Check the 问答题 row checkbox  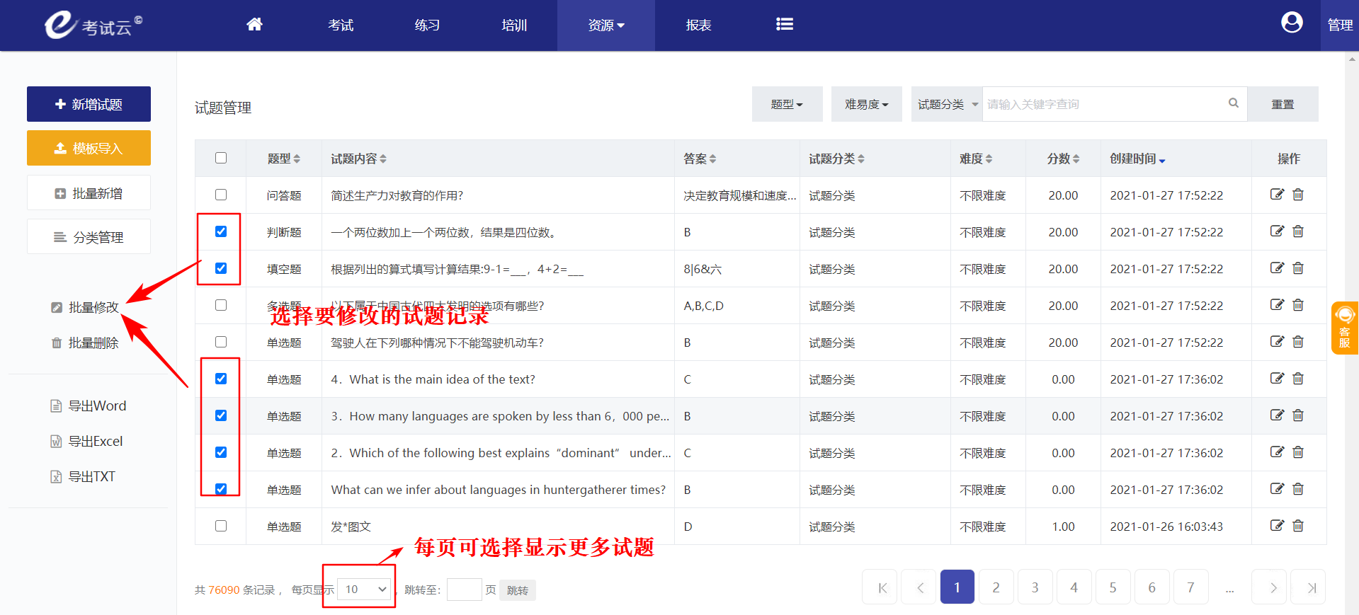pyautogui.click(x=221, y=195)
